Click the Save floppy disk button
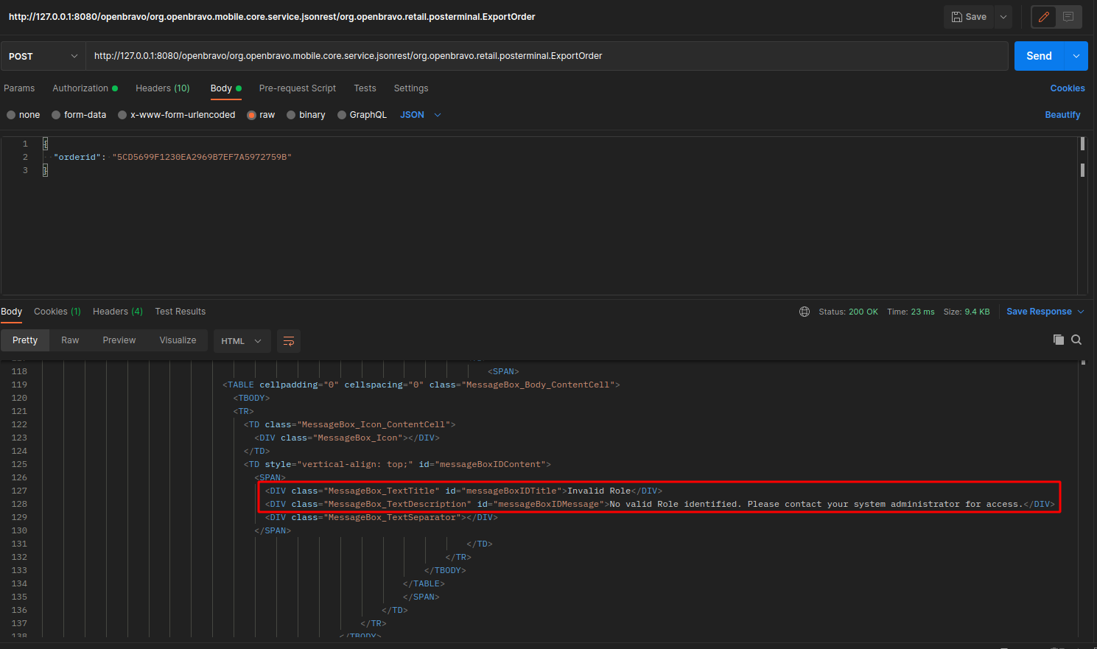 pyautogui.click(x=969, y=17)
